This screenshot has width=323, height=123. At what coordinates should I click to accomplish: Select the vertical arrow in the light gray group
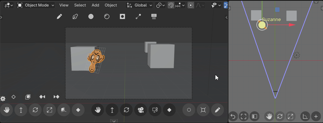pyautogui.click(x=21, y=110)
